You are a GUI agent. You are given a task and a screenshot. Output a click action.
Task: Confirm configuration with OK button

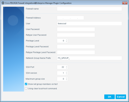click(110, 97)
